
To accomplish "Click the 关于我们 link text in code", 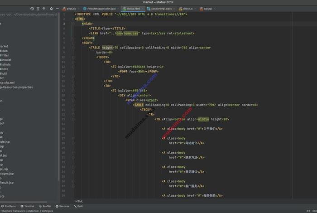I will point(209,129).
